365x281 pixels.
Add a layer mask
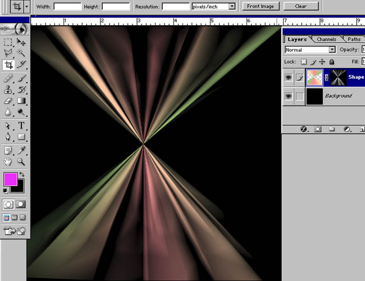click(x=318, y=129)
